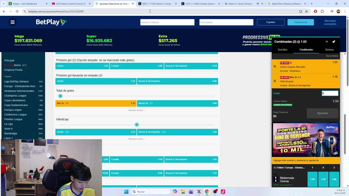Switch to the Combinadas bet tab

point(306,50)
